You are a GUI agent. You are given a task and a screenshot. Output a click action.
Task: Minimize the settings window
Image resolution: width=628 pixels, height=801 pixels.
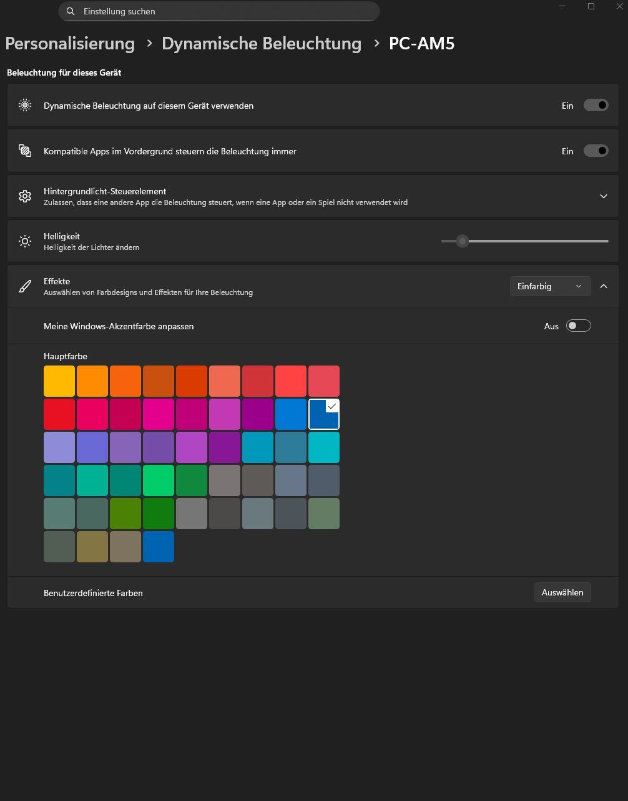coord(562,6)
